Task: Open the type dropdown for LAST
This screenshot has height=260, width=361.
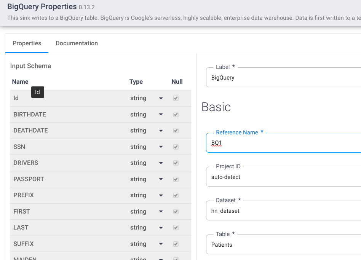Action: pos(161,228)
